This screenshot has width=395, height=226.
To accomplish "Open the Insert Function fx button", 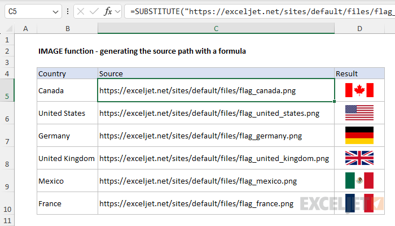I will [108, 11].
